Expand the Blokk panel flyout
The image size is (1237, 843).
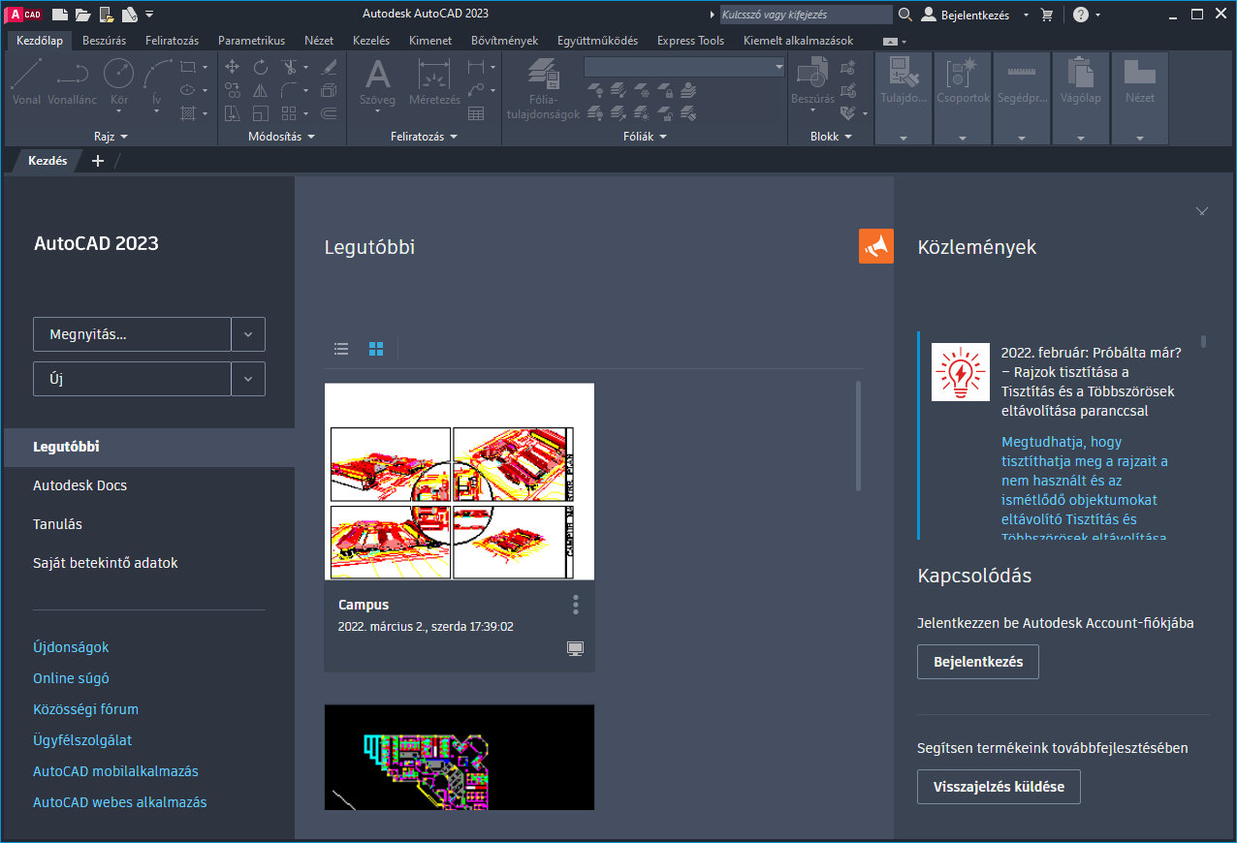[x=831, y=137]
